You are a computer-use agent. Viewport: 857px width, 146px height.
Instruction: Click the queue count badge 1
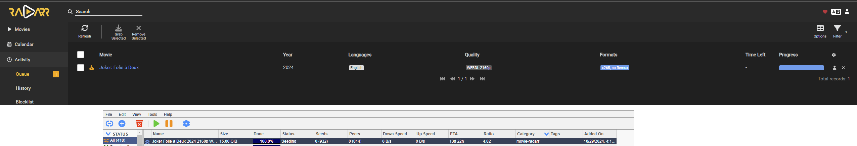pos(56,74)
